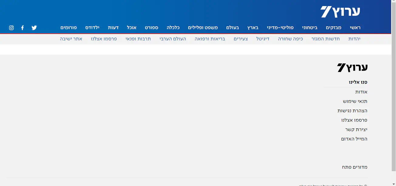Navigate to the כלכלה section
The image size is (396, 186).
click(x=173, y=28)
